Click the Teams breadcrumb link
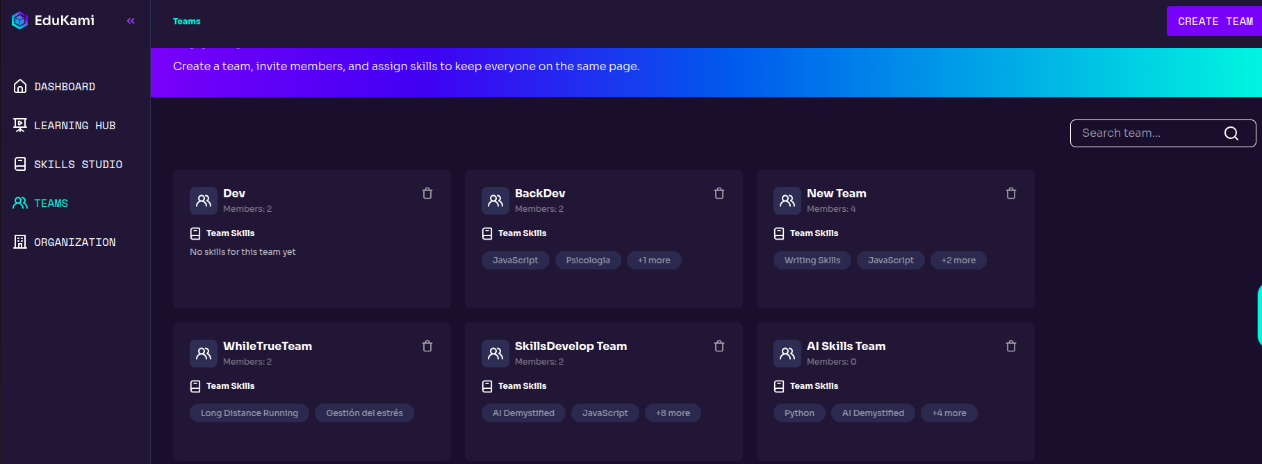Viewport: 1262px width, 464px height. (186, 22)
